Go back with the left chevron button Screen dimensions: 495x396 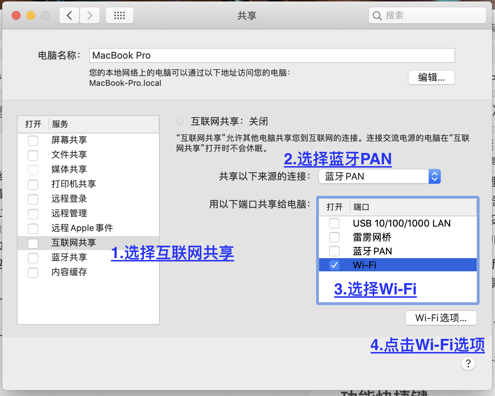(x=69, y=15)
